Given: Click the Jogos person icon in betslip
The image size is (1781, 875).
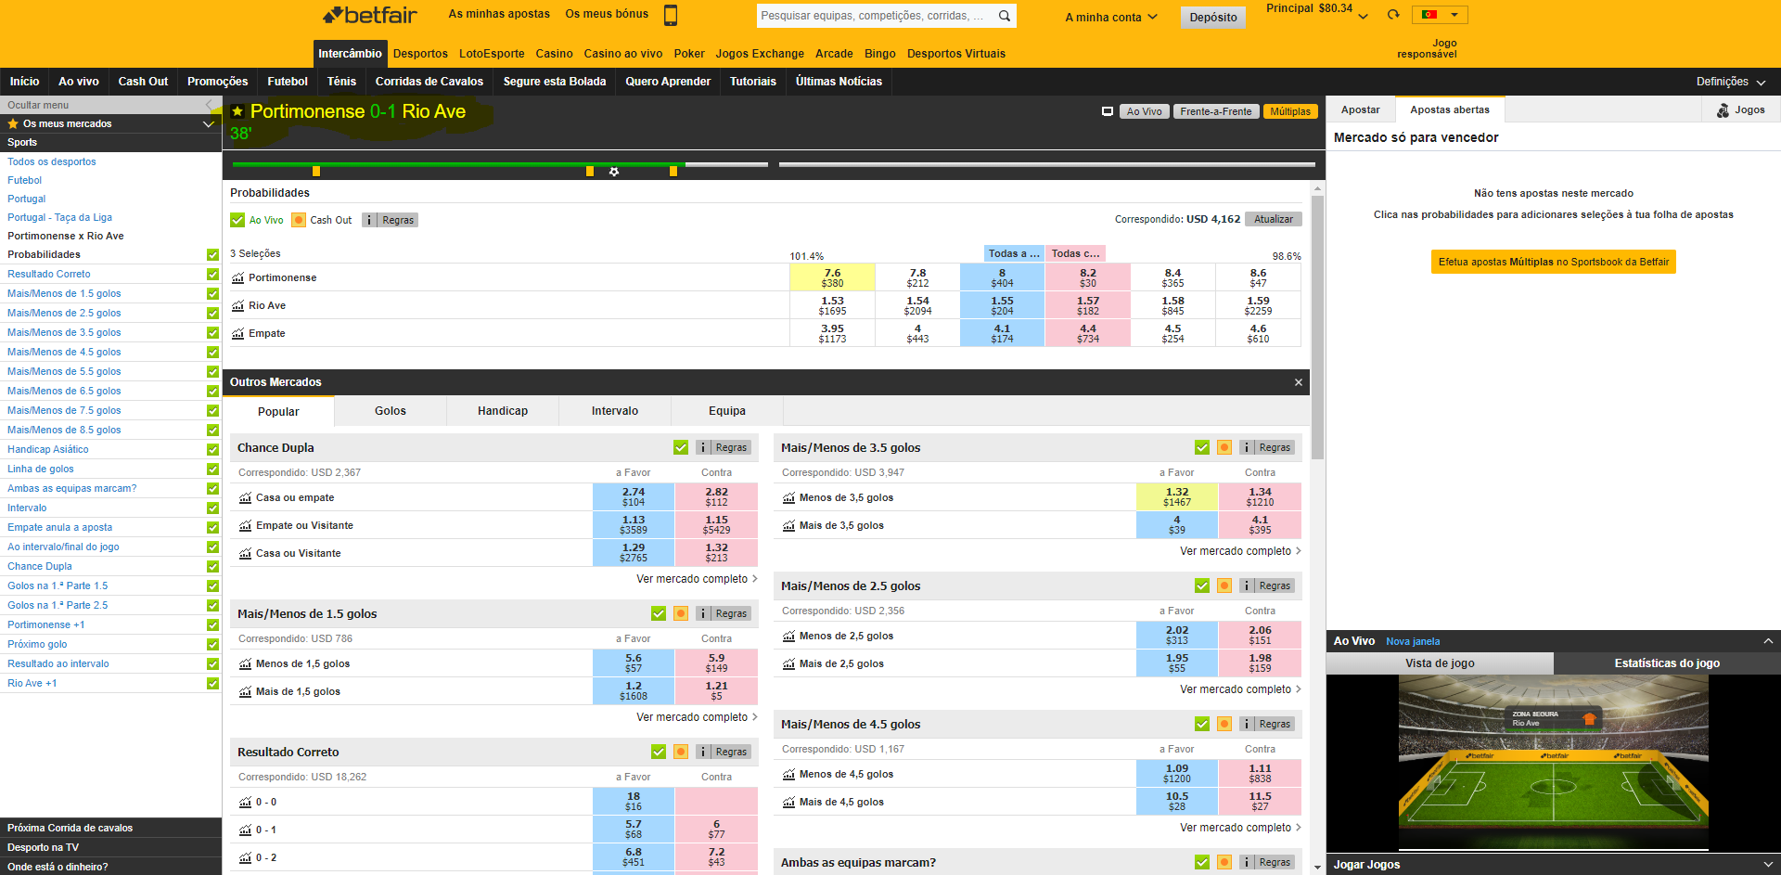Looking at the screenshot, I should pyautogui.click(x=1723, y=110).
